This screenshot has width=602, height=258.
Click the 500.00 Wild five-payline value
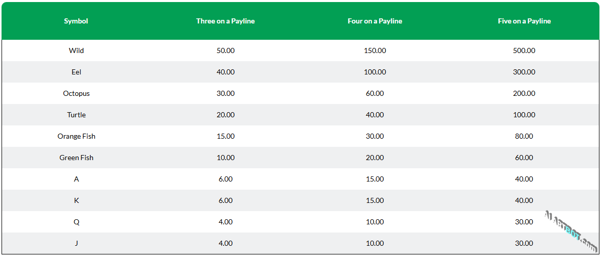coord(524,50)
